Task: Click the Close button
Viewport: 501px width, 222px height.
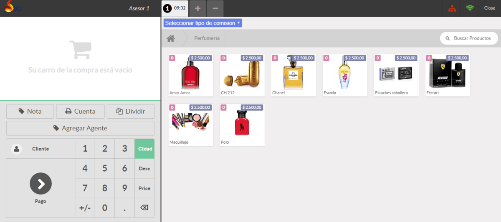Action: (x=489, y=8)
